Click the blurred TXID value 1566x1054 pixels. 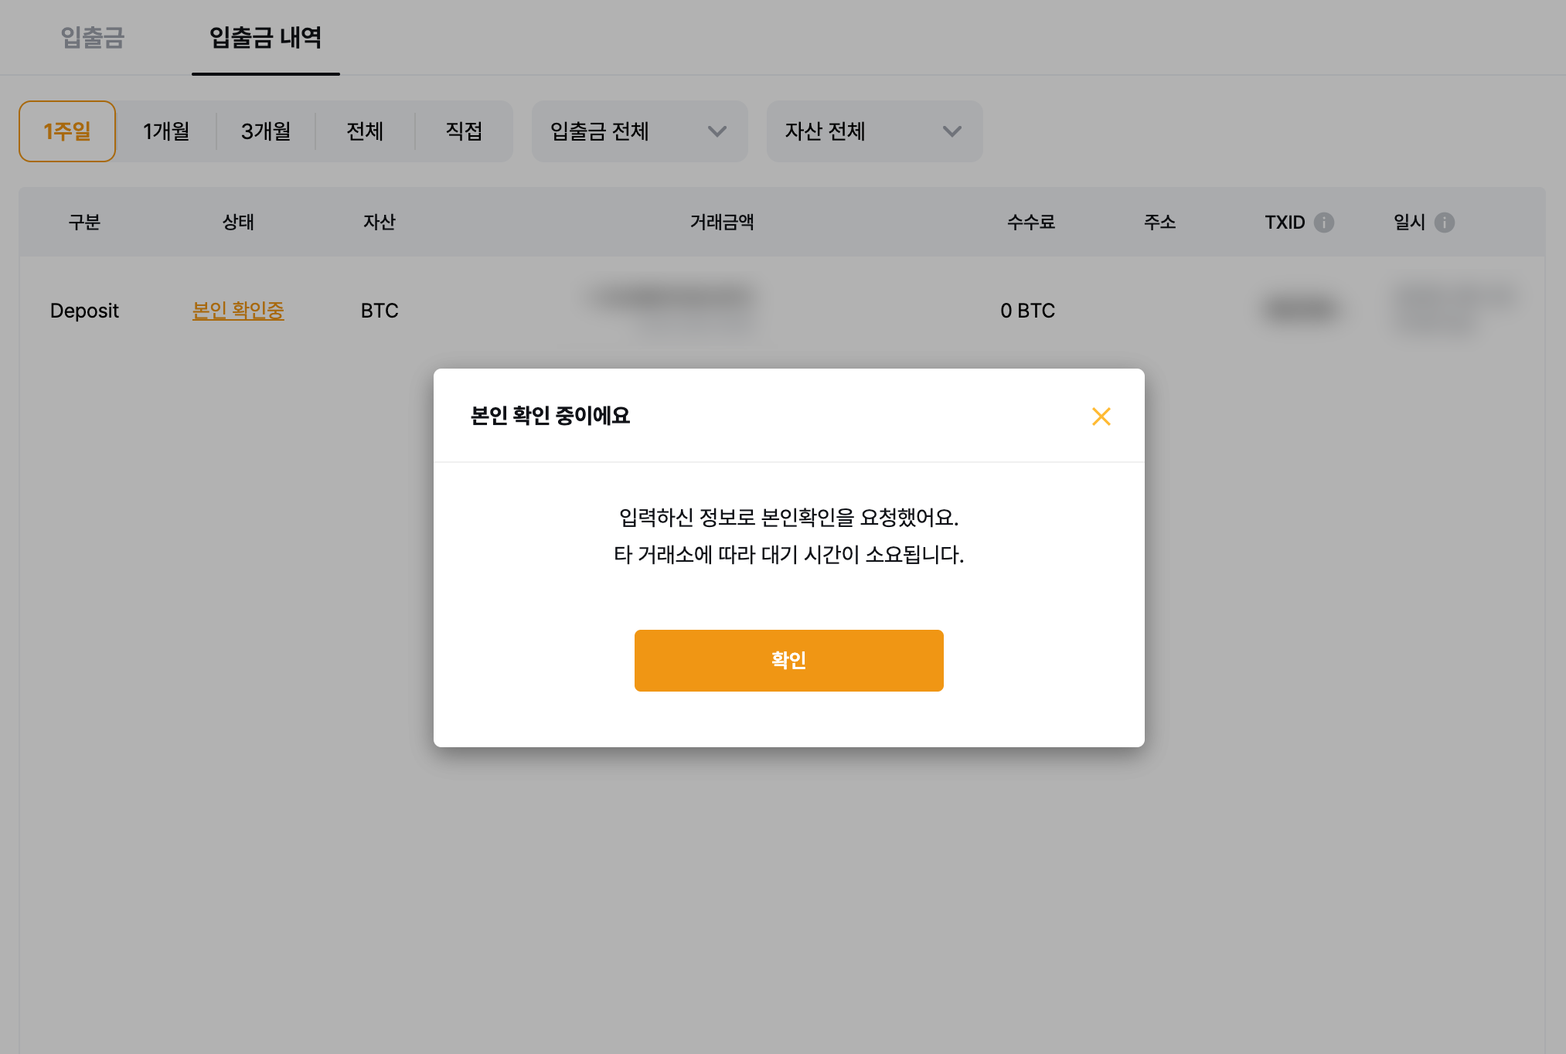(x=1301, y=309)
